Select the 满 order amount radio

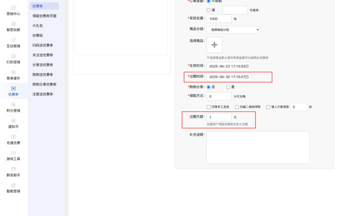(x=209, y=10)
